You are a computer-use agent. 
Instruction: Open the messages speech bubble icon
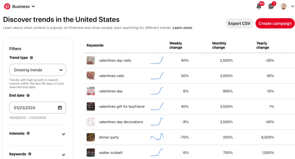point(271,6)
